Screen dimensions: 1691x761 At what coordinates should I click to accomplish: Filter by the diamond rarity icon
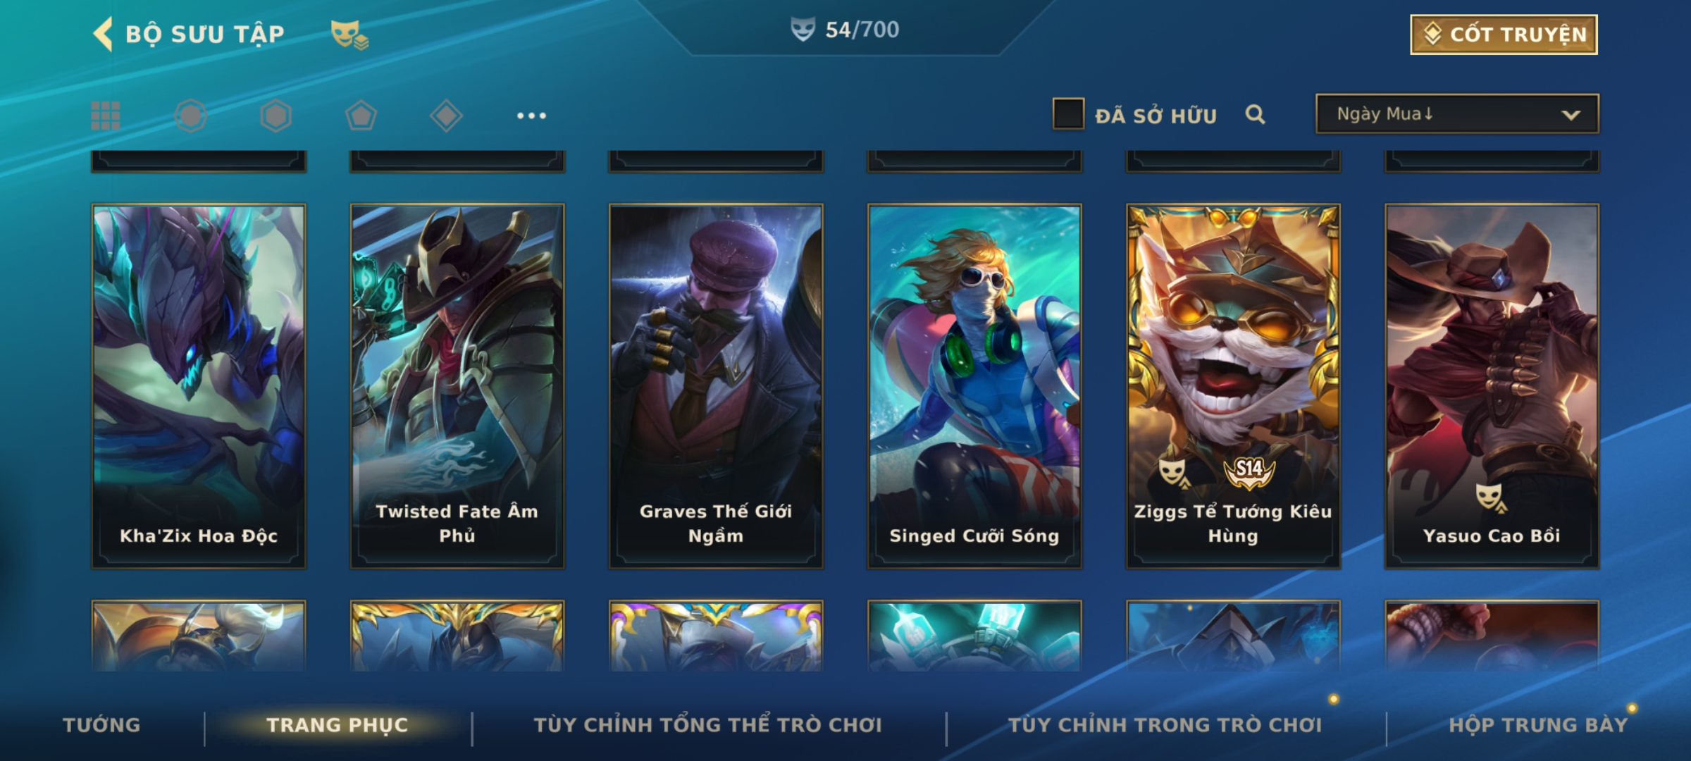[446, 116]
